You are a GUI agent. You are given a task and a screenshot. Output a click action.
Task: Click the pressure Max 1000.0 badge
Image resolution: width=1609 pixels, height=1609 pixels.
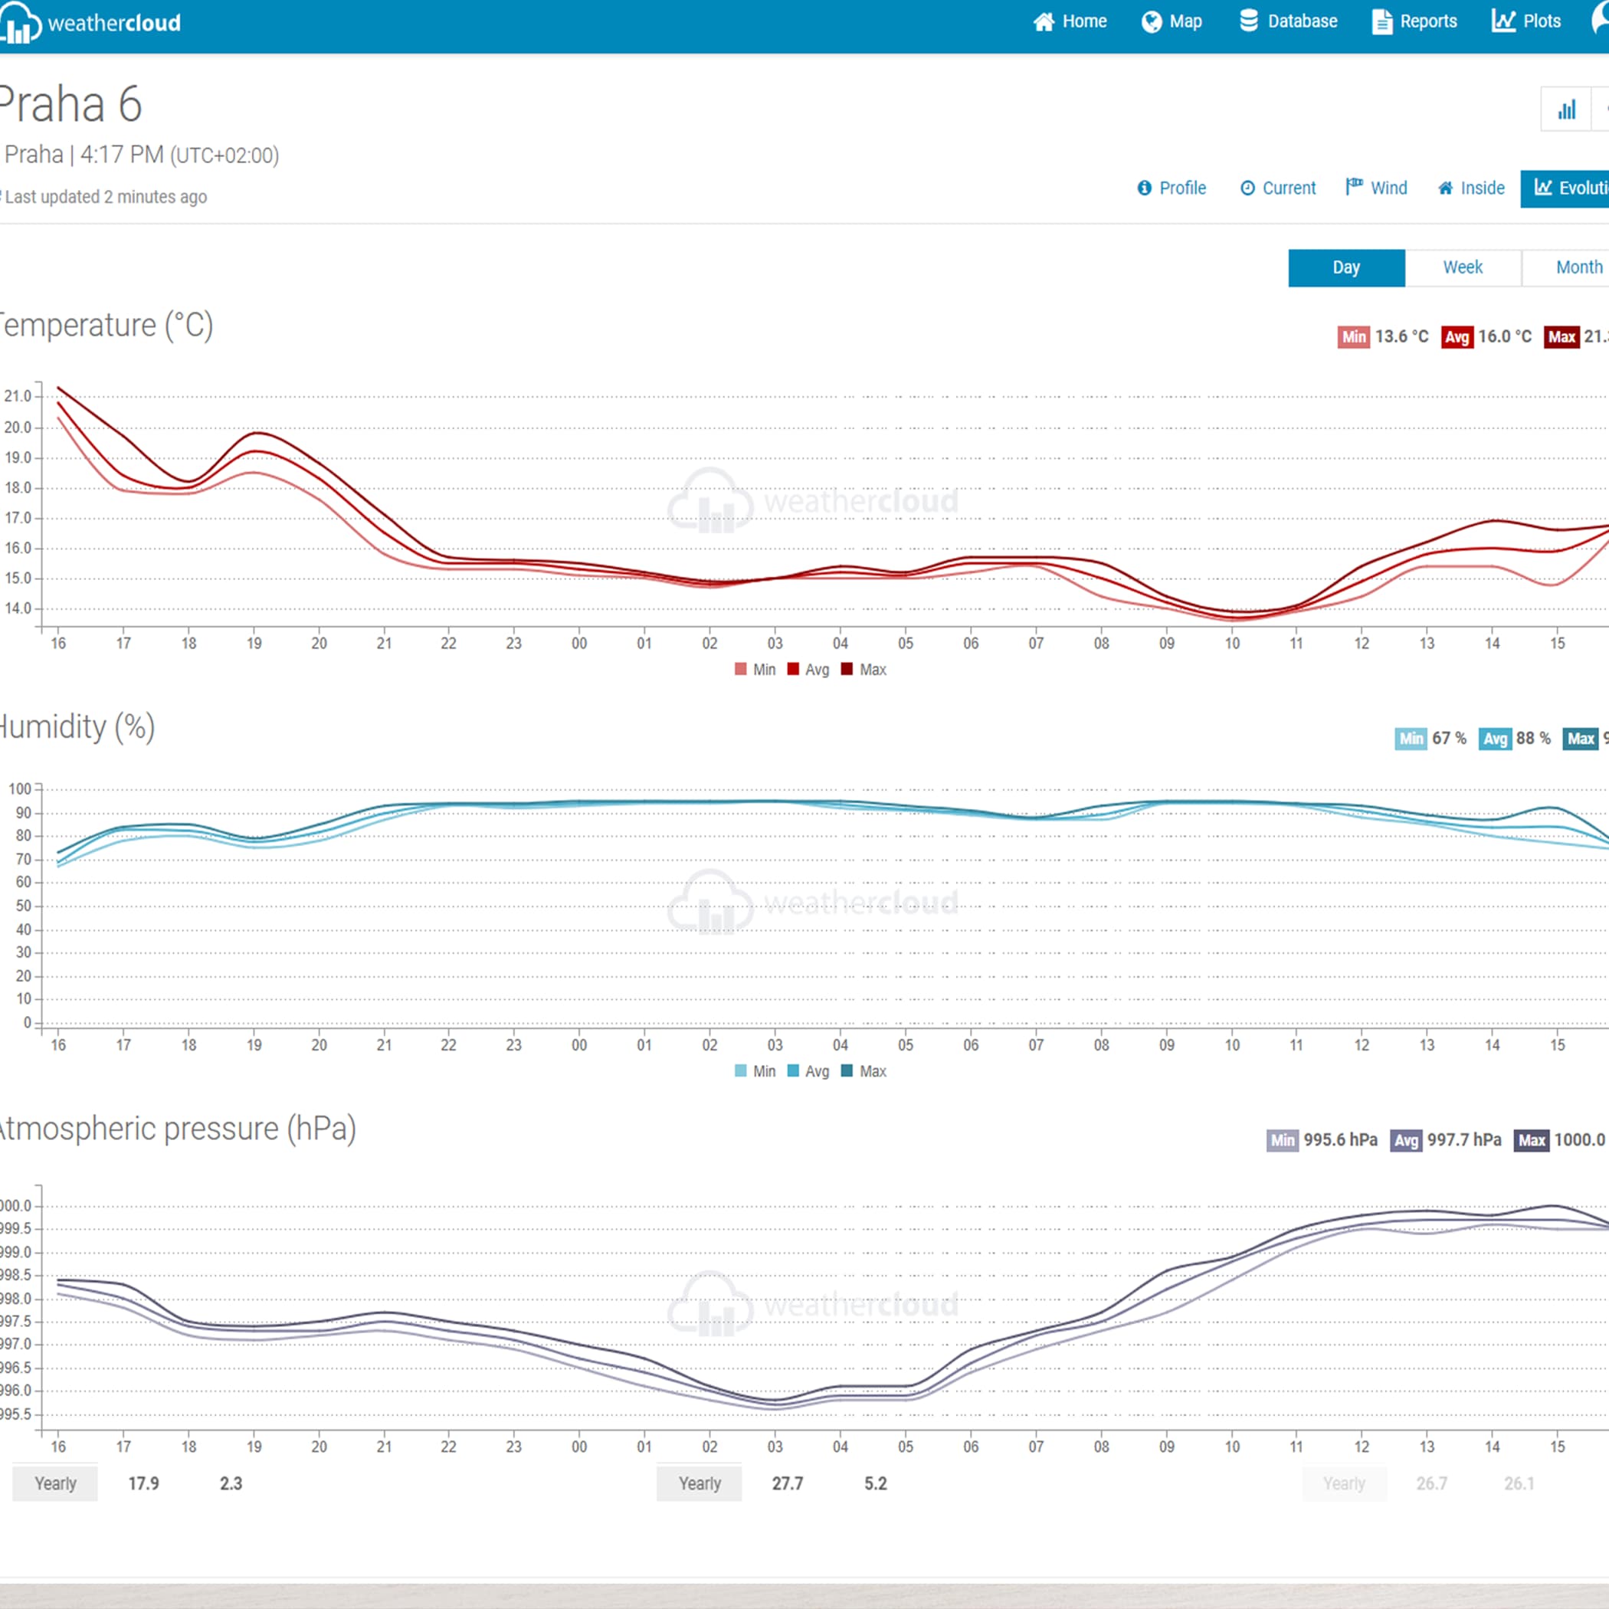click(x=1561, y=1140)
